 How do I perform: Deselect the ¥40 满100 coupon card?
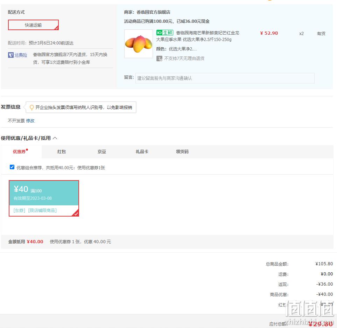point(44,198)
